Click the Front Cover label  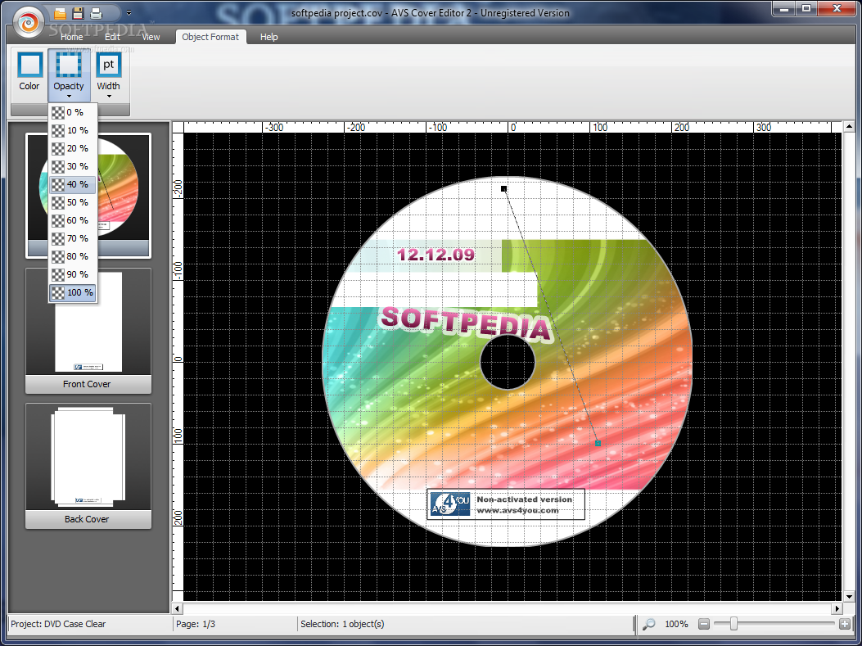[87, 384]
